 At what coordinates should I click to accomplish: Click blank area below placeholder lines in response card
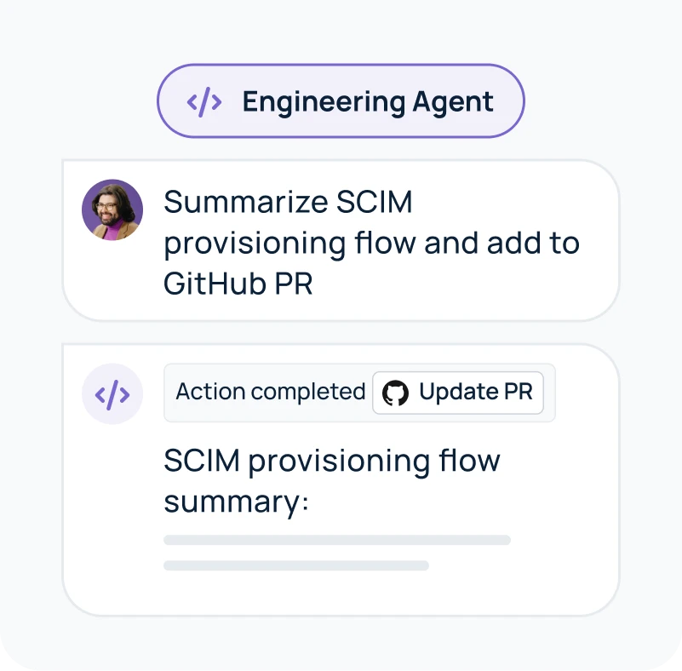tap(341, 592)
